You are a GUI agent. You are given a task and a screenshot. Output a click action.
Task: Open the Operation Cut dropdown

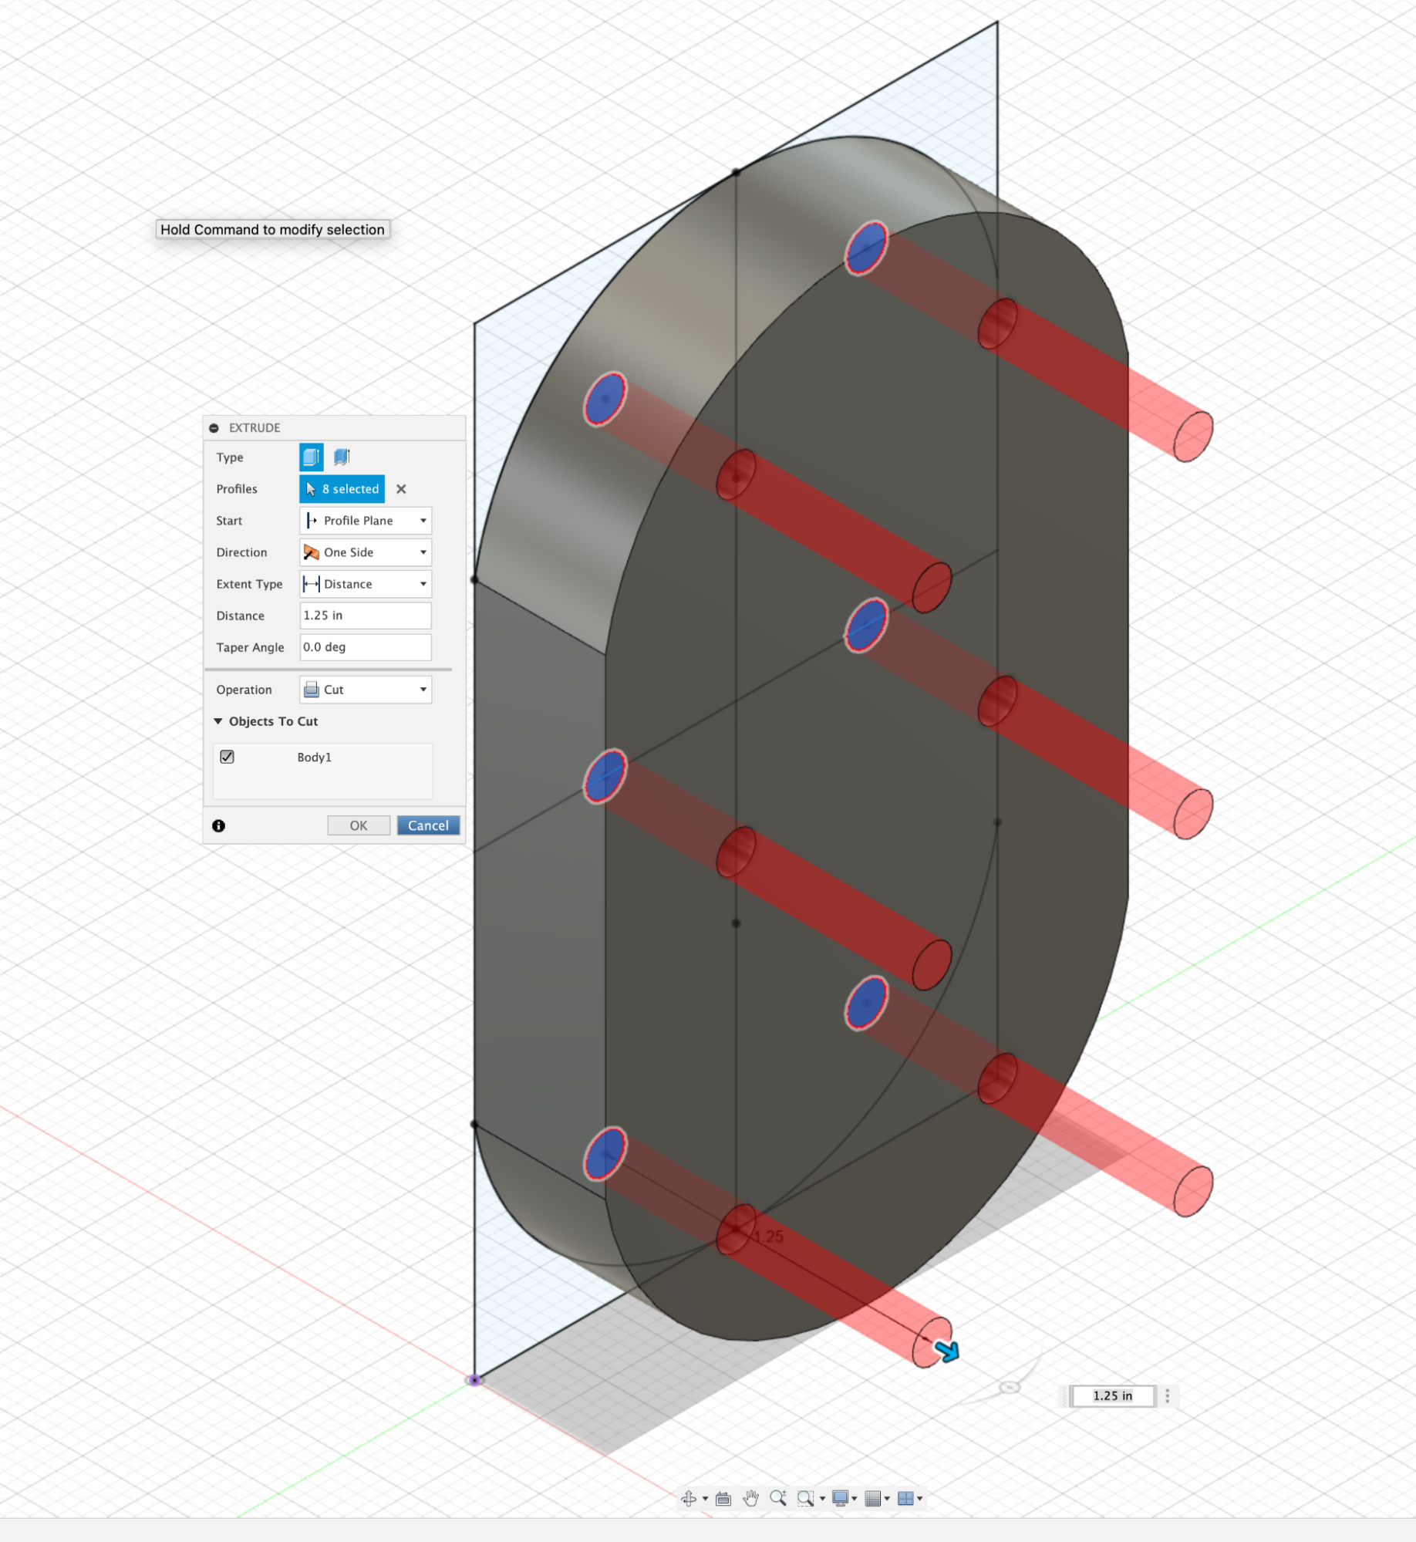365,690
